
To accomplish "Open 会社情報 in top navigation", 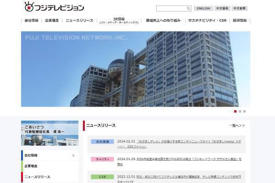I will [31, 21].
